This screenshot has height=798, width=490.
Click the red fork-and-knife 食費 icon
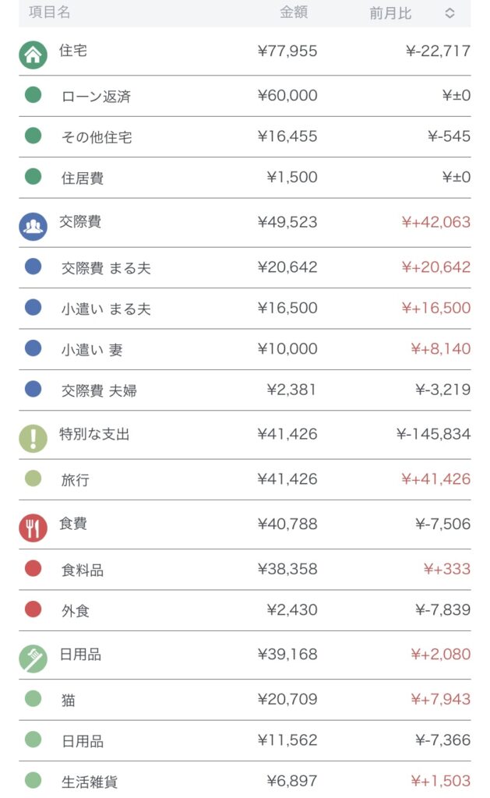(x=33, y=527)
